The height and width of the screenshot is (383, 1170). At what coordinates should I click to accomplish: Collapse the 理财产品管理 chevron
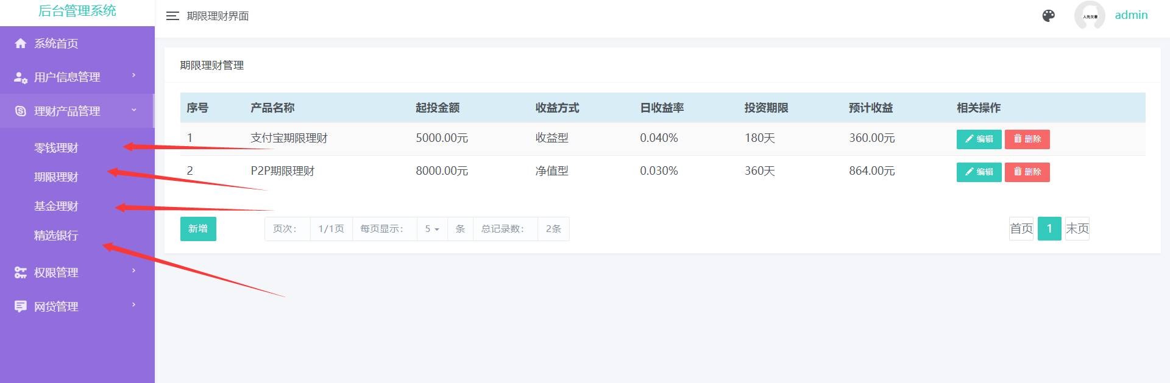133,110
